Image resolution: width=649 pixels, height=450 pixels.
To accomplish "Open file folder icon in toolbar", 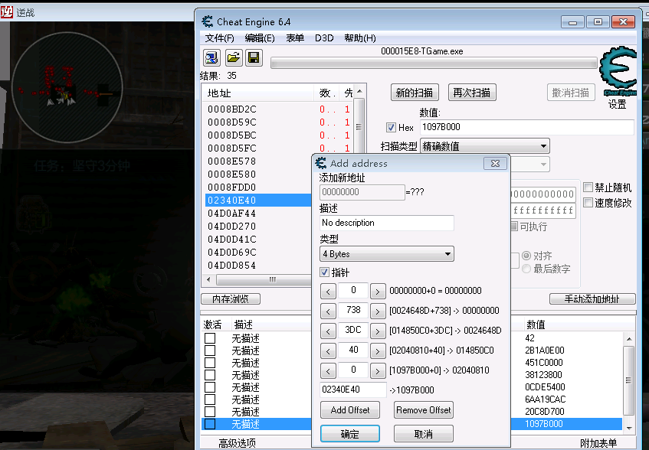I will pos(234,57).
